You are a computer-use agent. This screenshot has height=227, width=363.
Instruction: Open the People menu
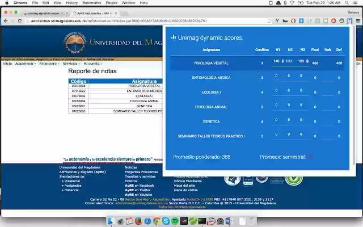click(112, 3)
